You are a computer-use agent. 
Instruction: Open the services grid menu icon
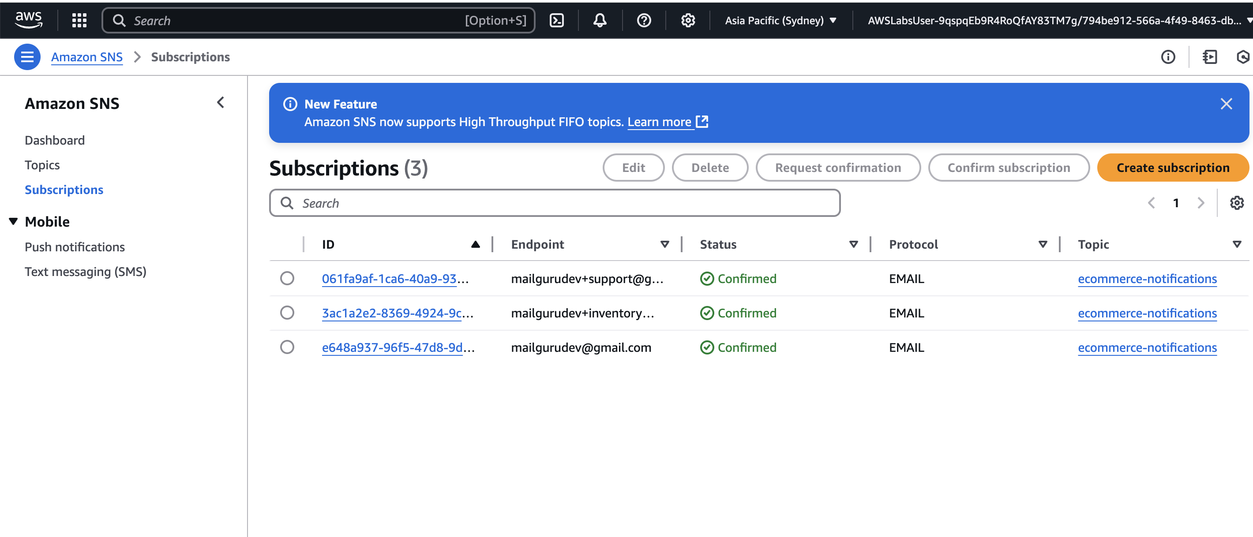[x=79, y=20]
